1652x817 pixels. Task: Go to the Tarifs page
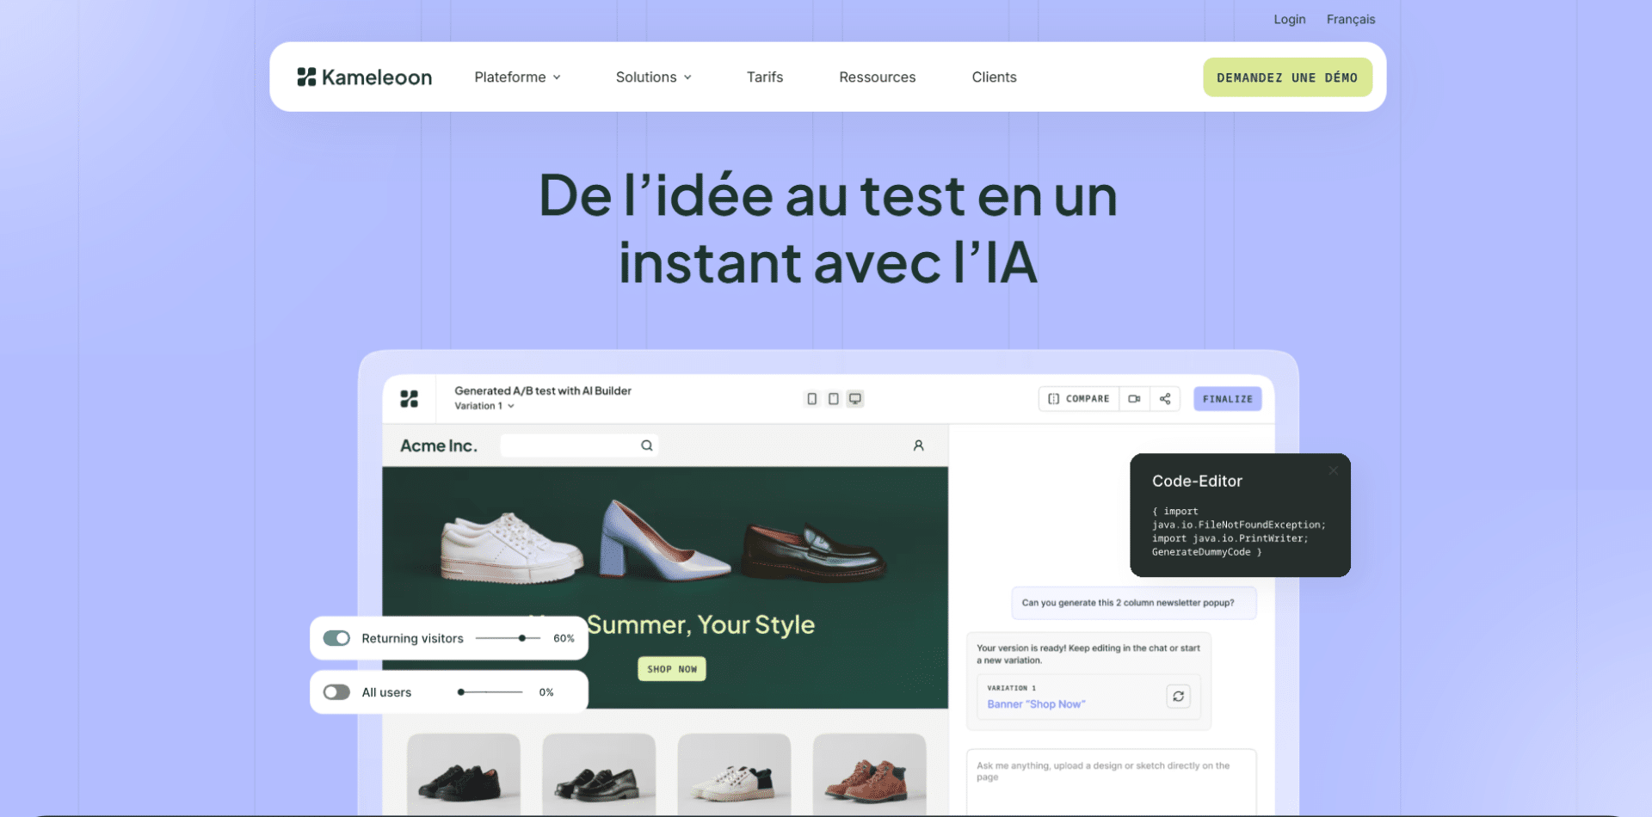tap(764, 77)
